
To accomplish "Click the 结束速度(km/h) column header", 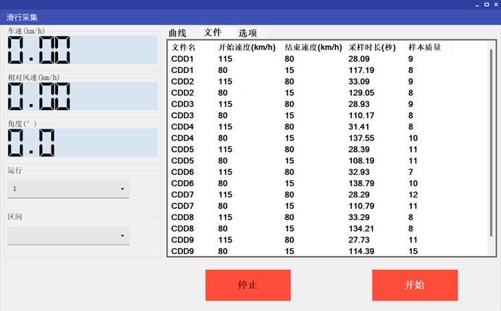I will 313,47.
